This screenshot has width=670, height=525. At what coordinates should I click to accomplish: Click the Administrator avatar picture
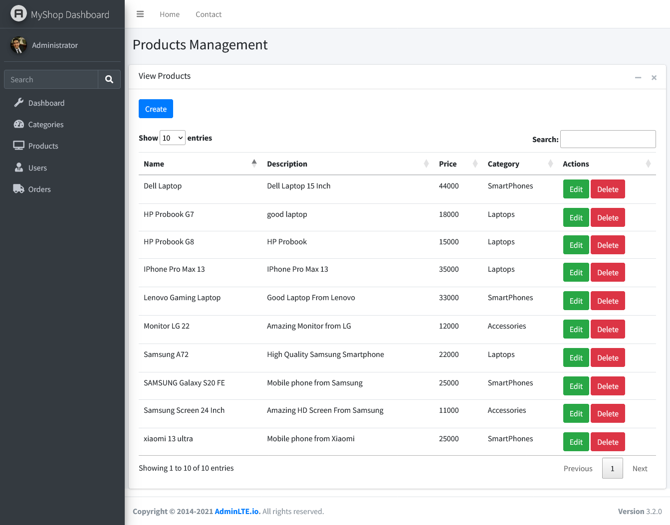18,45
